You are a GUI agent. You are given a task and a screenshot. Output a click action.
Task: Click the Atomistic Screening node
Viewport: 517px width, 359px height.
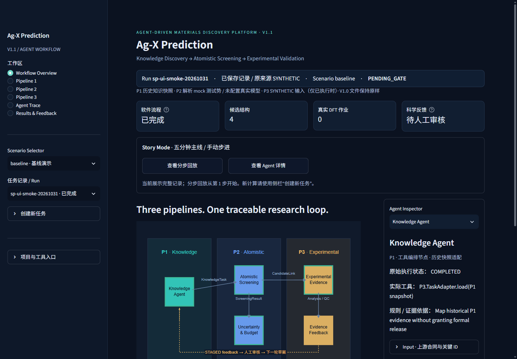click(249, 280)
